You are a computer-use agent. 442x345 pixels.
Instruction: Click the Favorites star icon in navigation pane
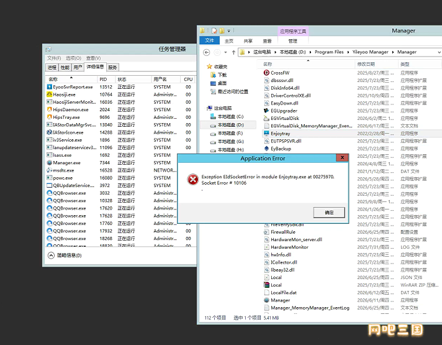pos(209,67)
